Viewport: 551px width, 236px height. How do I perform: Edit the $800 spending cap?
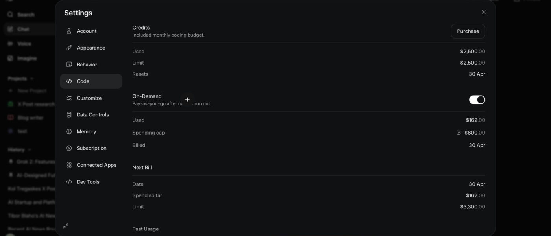458,132
